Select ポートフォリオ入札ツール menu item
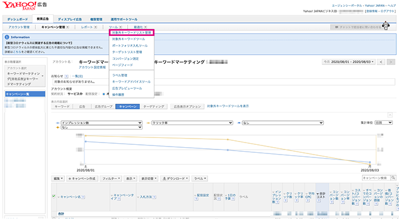Image resolution: width=399 pixels, height=219 pixels. [x=130, y=46]
